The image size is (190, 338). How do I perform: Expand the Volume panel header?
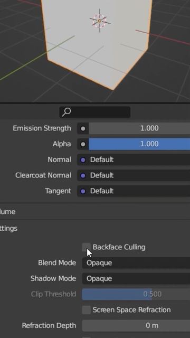pyautogui.click(x=95, y=211)
